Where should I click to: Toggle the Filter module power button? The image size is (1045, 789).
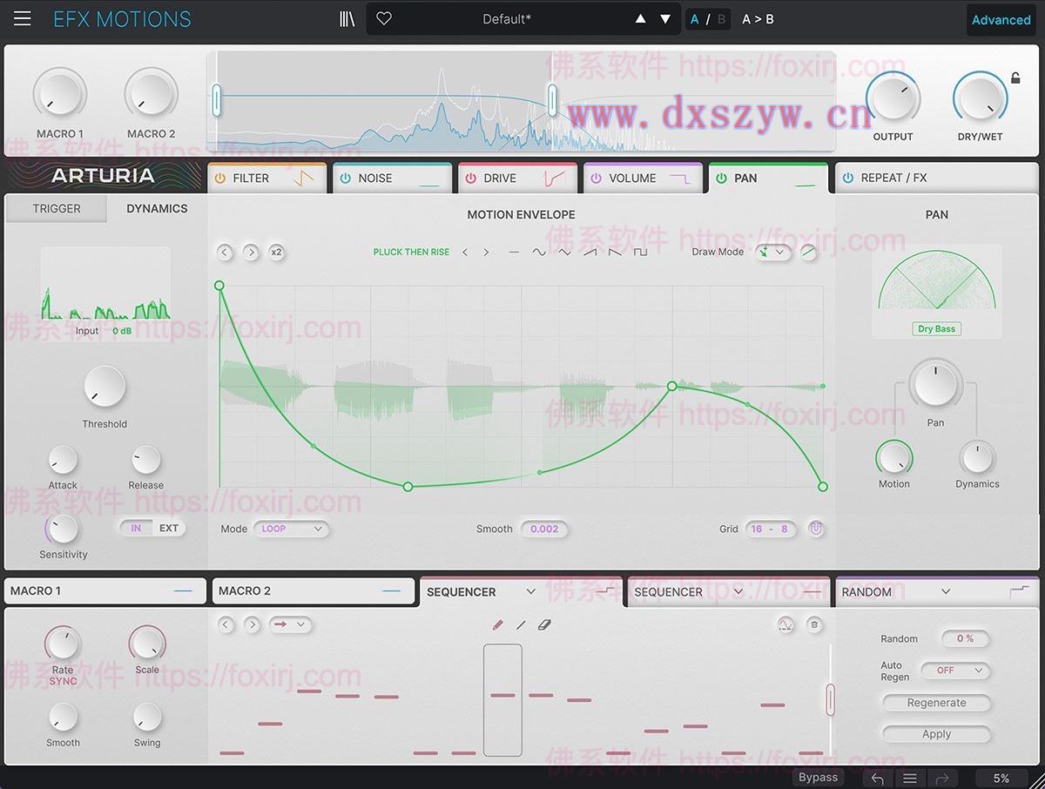point(219,178)
